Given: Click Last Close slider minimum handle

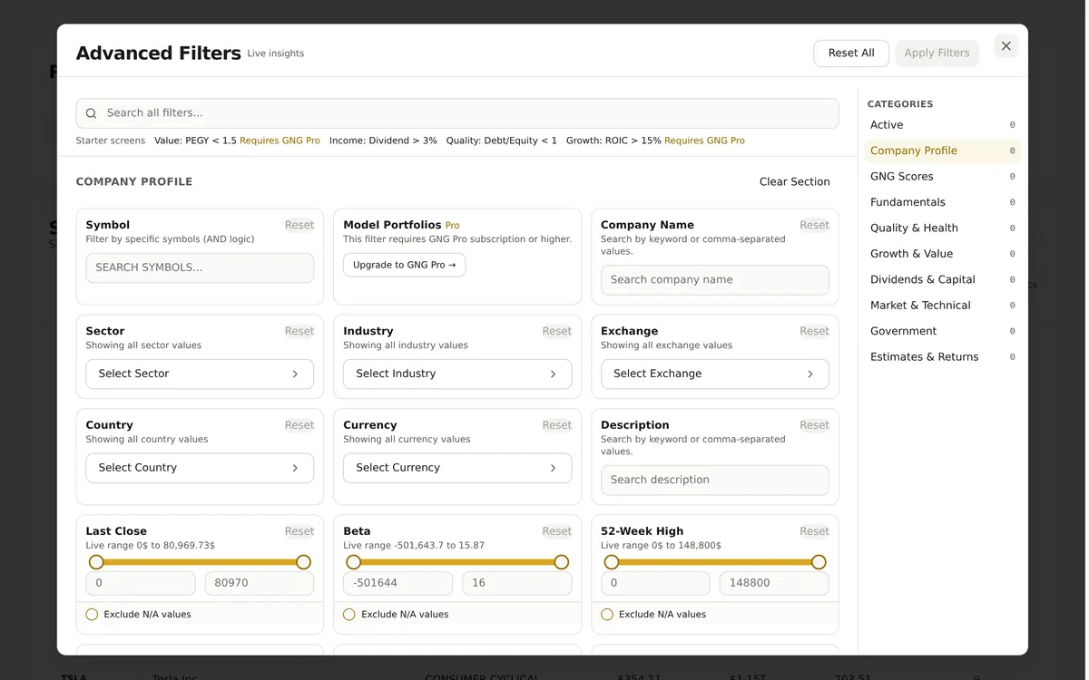Looking at the screenshot, I should (96, 562).
